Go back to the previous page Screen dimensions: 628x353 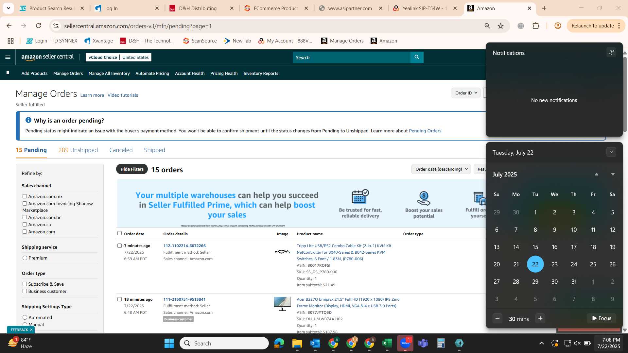9,26
